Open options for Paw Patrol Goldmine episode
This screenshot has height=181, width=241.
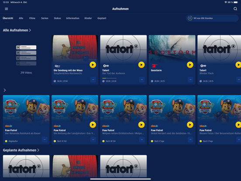click(190, 139)
